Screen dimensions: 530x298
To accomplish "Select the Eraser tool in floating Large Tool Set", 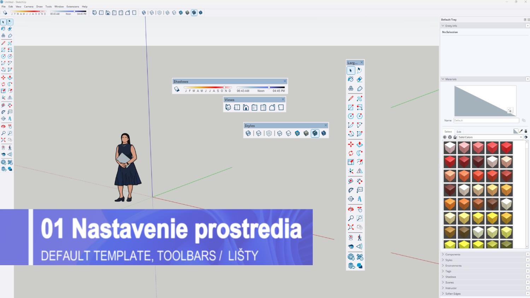I will [359, 79].
